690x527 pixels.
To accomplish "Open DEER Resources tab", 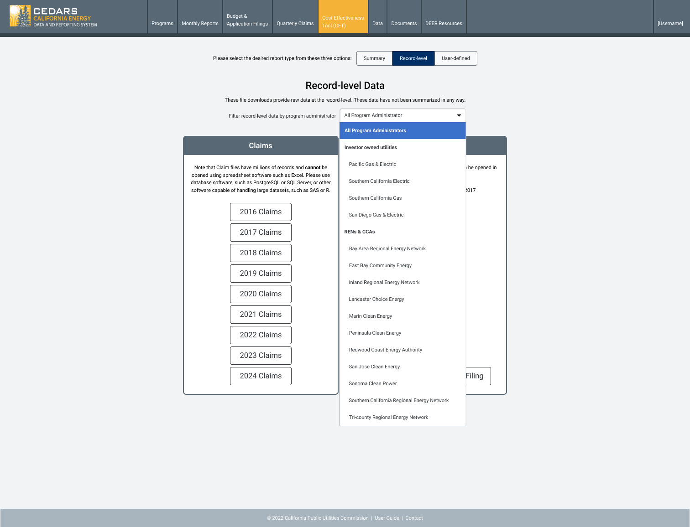I will point(443,23).
